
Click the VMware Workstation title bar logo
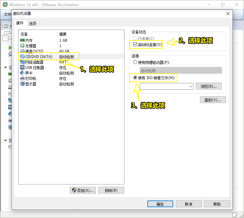pyautogui.click(x=5, y=5)
